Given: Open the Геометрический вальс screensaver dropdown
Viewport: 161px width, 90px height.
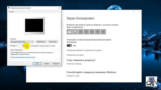Looking at the screenshot, I should 22,42.
